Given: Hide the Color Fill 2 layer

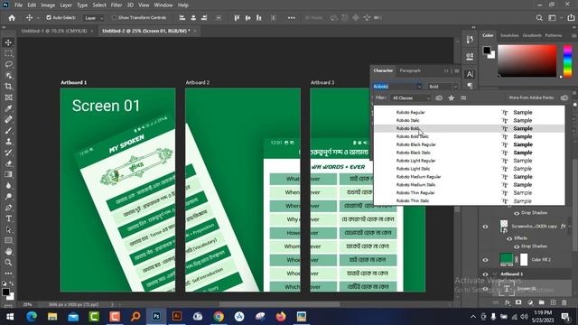Looking at the screenshot, I should [486, 260].
